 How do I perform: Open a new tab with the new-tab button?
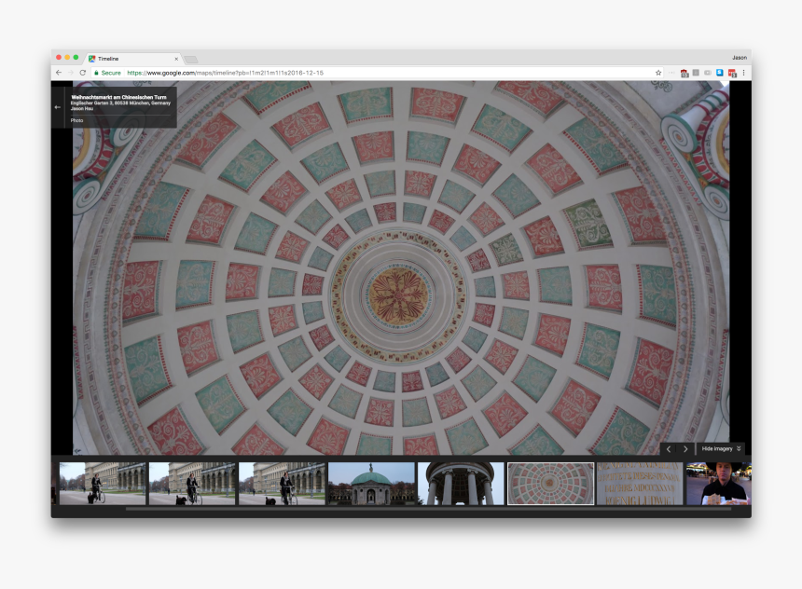coord(191,60)
